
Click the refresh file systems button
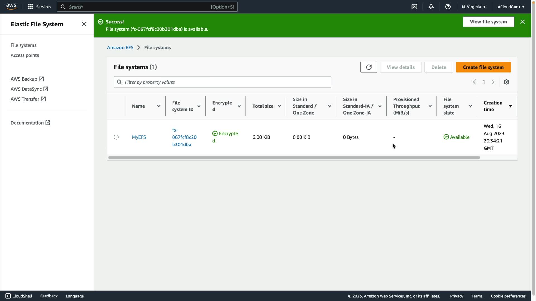(368, 67)
